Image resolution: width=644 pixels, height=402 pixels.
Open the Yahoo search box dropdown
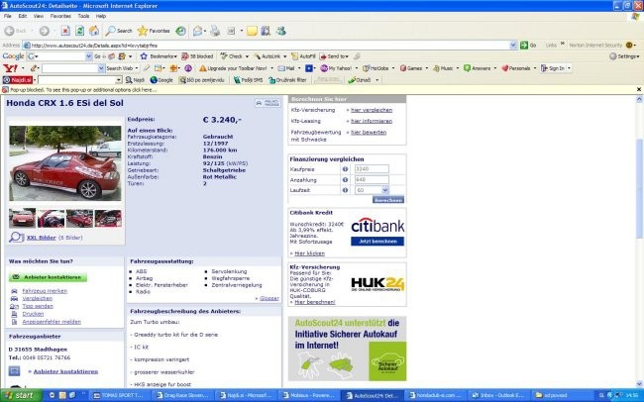tap(101, 68)
